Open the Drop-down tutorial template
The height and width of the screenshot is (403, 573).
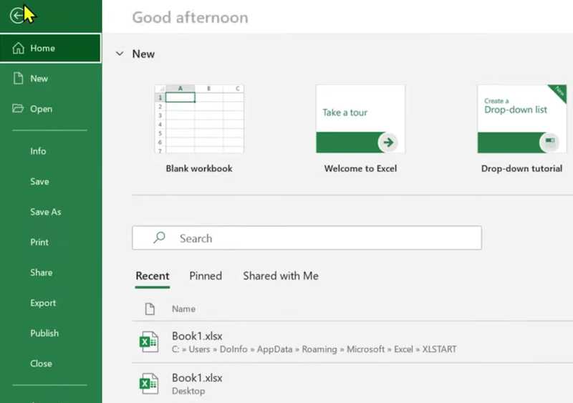click(x=522, y=119)
